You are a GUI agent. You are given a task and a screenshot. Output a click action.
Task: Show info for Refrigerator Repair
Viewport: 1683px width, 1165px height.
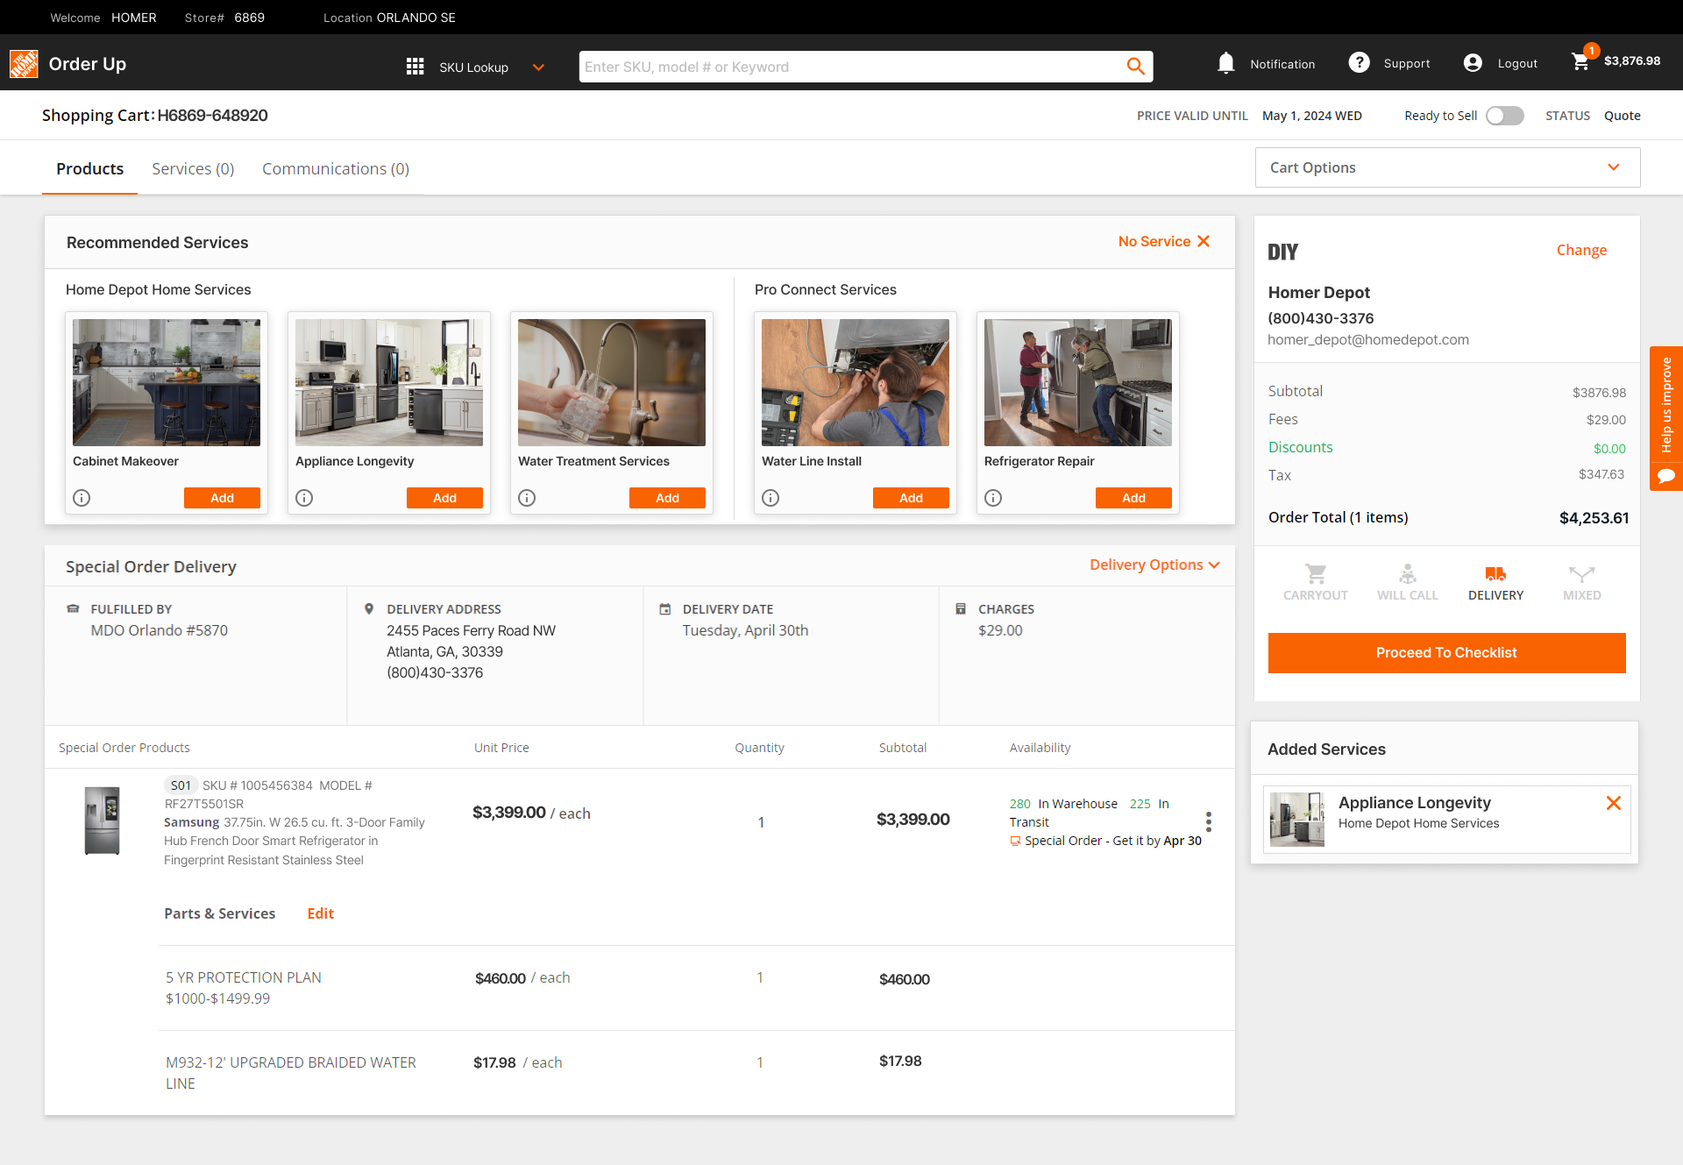993,498
